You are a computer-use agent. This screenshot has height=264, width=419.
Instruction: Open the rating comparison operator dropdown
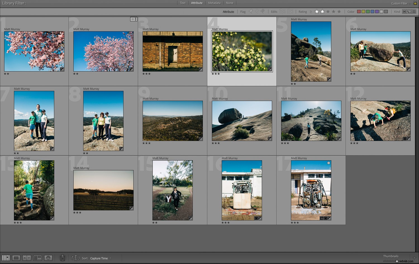pos(311,11)
